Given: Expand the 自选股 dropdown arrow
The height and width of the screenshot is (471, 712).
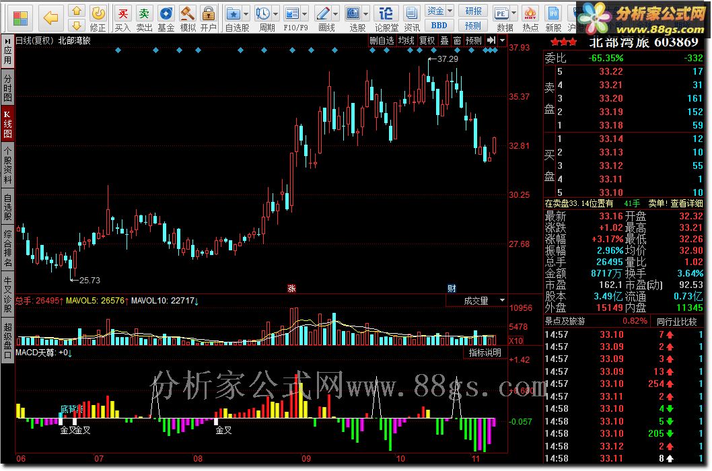Looking at the screenshot, I should click(246, 13).
